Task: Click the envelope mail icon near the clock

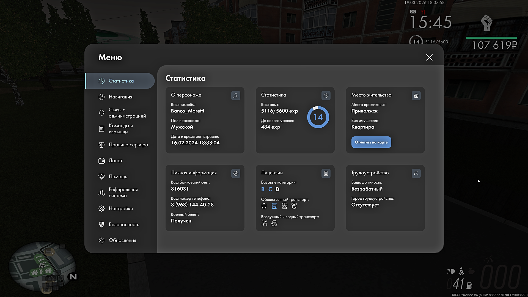Action: (413, 12)
